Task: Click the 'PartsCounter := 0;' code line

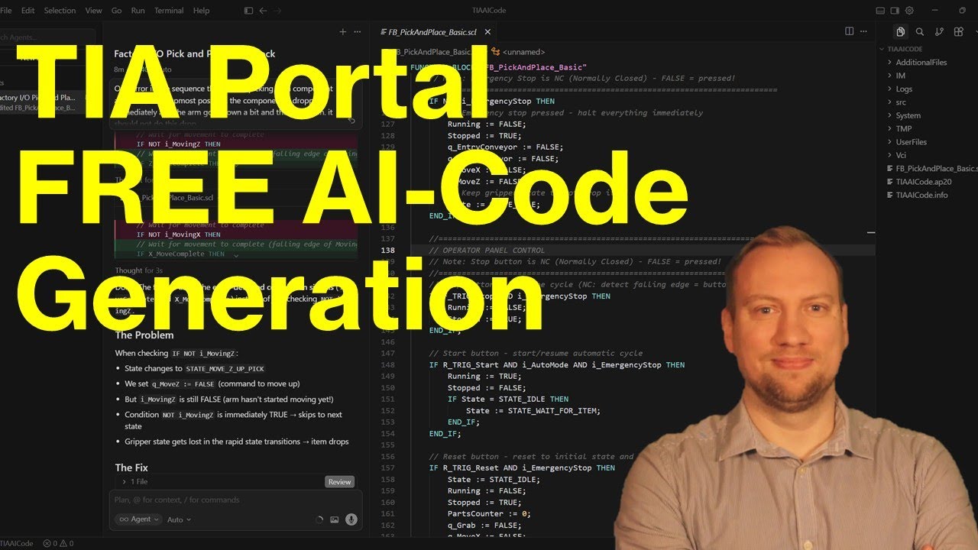Action: tap(489, 514)
